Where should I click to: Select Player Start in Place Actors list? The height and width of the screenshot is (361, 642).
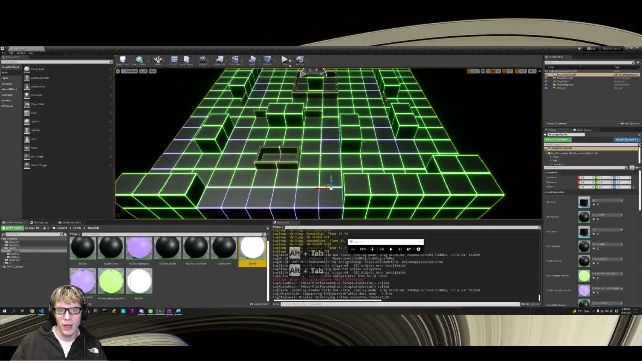point(67,104)
